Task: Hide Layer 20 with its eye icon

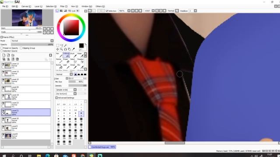Action: click(3, 88)
